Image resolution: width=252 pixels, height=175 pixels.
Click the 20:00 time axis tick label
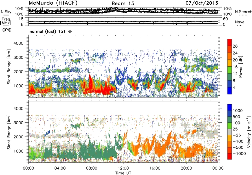pyautogui.click(x=186, y=168)
